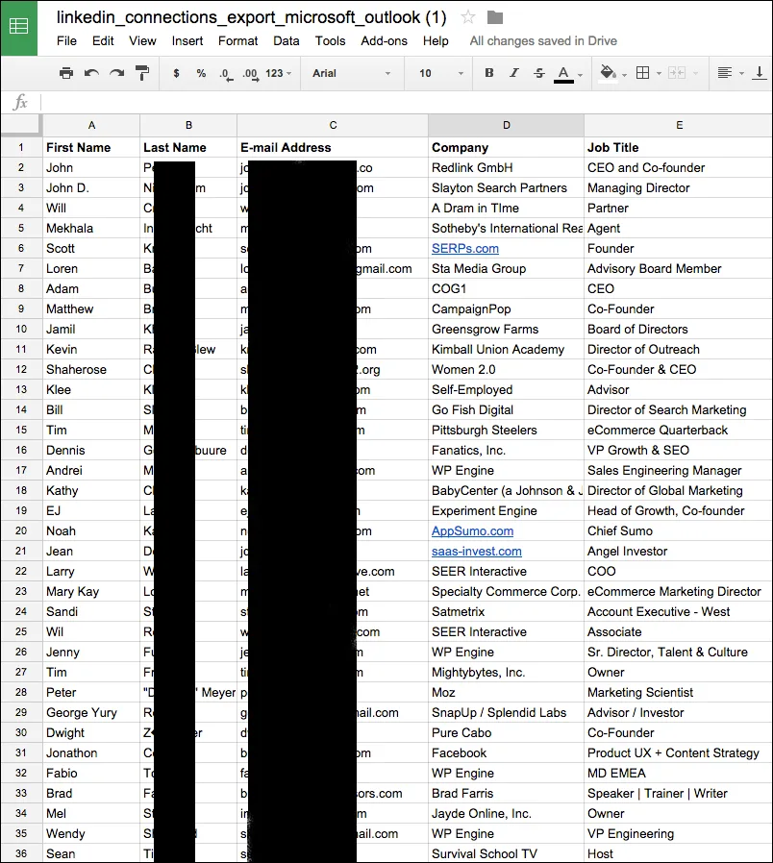Open more number formats dropdown
This screenshot has width=773, height=863.
278,73
